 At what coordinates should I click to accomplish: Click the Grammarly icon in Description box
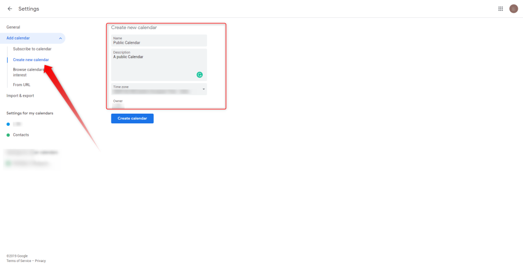point(200,74)
